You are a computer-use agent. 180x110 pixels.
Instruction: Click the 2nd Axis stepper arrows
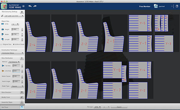pyautogui.click(x=22, y=71)
